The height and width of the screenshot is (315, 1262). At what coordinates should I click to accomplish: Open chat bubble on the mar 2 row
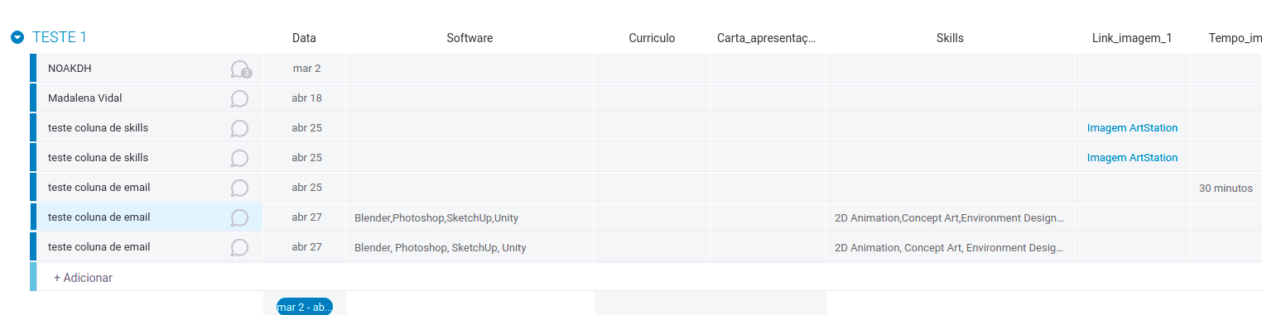(x=240, y=69)
